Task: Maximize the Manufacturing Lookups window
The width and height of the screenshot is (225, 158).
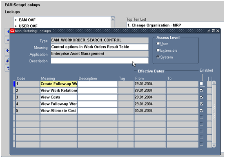Action: tap(213, 31)
